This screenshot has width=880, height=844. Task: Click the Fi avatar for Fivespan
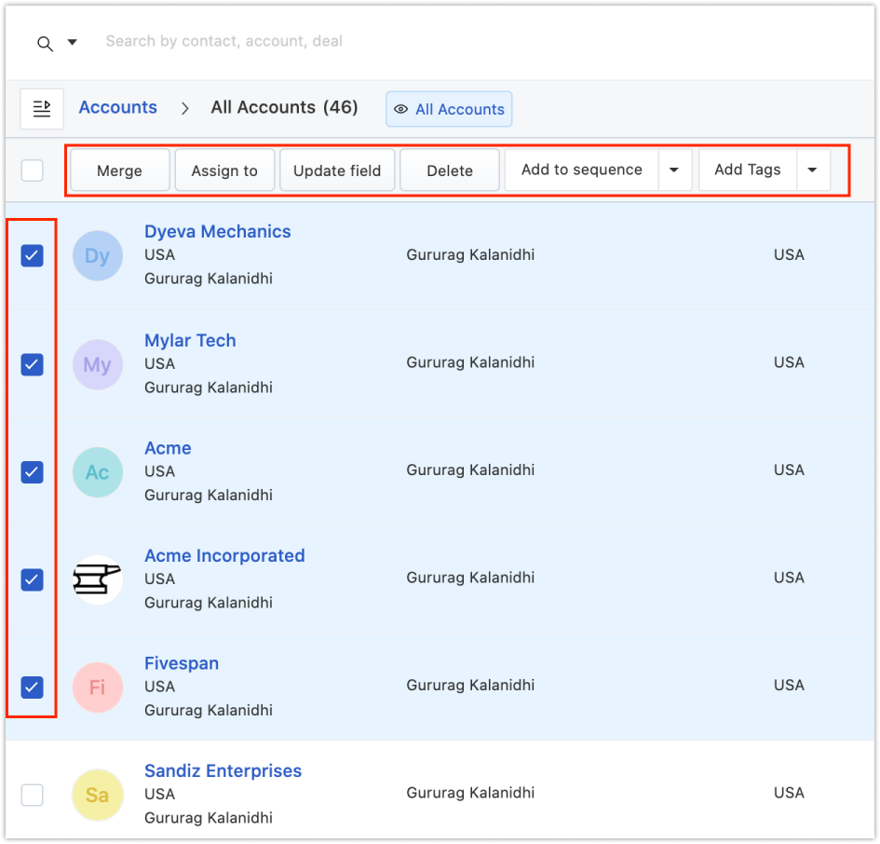(98, 687)
